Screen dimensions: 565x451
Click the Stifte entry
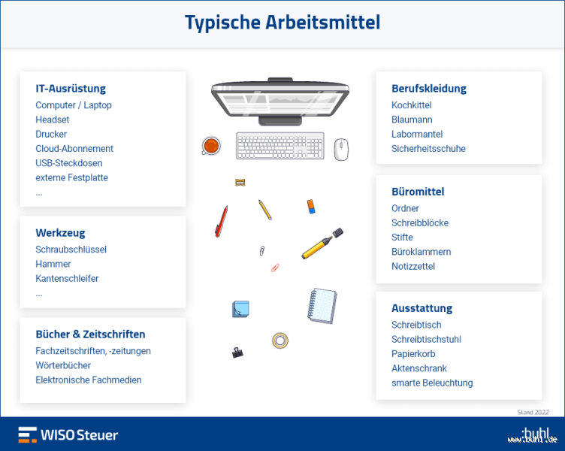(402, 238)
